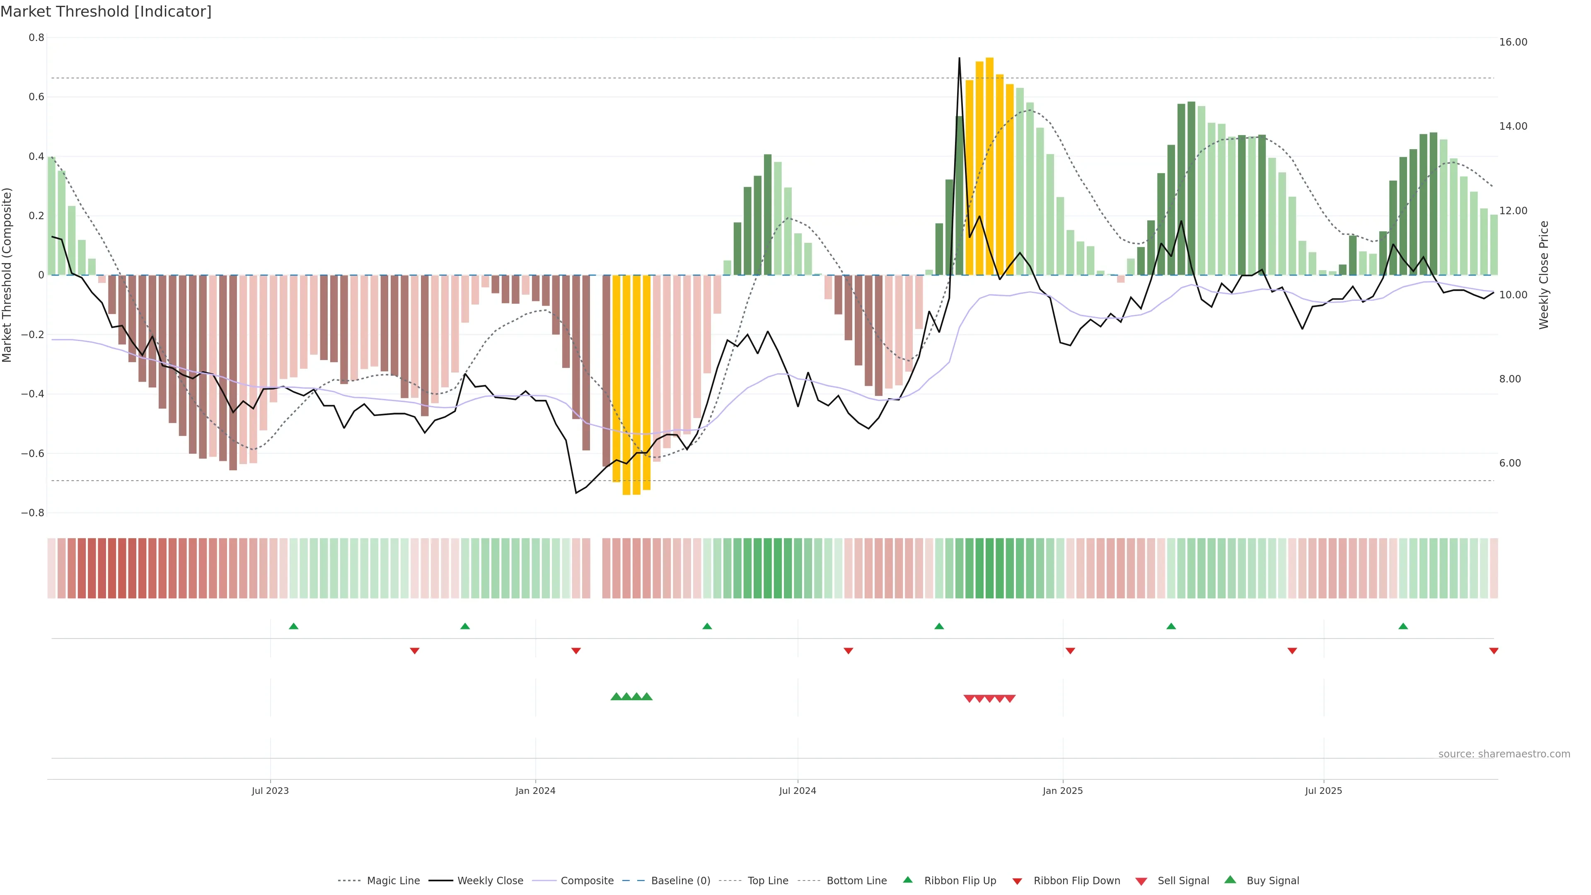Image resolution: width=1591 pixels, height=895 pixels.
Task: Click the first green ribbon flip up marker
Action: 294,626
